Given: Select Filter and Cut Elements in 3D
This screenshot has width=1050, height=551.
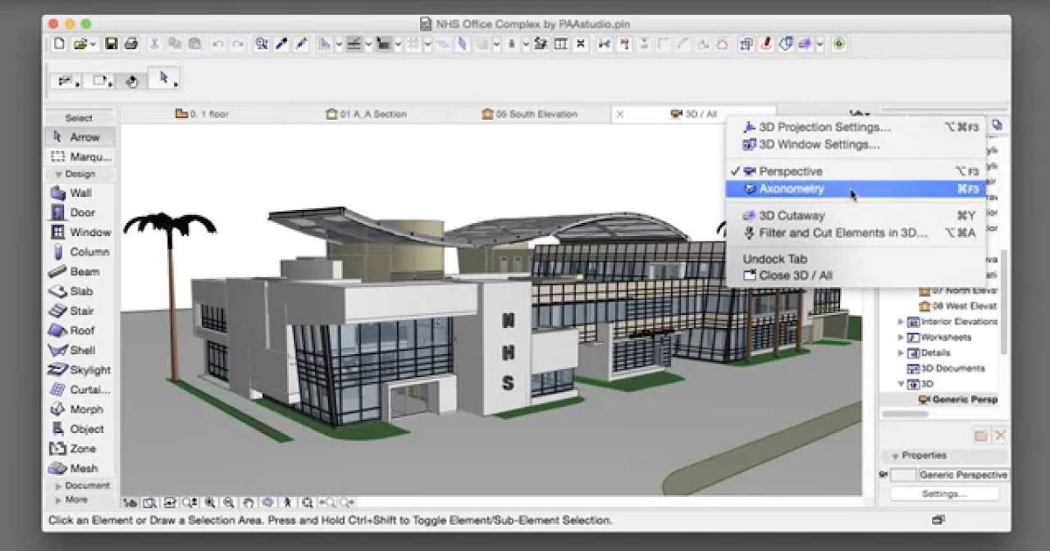Looking at the screenshot, I should point(856,233).
